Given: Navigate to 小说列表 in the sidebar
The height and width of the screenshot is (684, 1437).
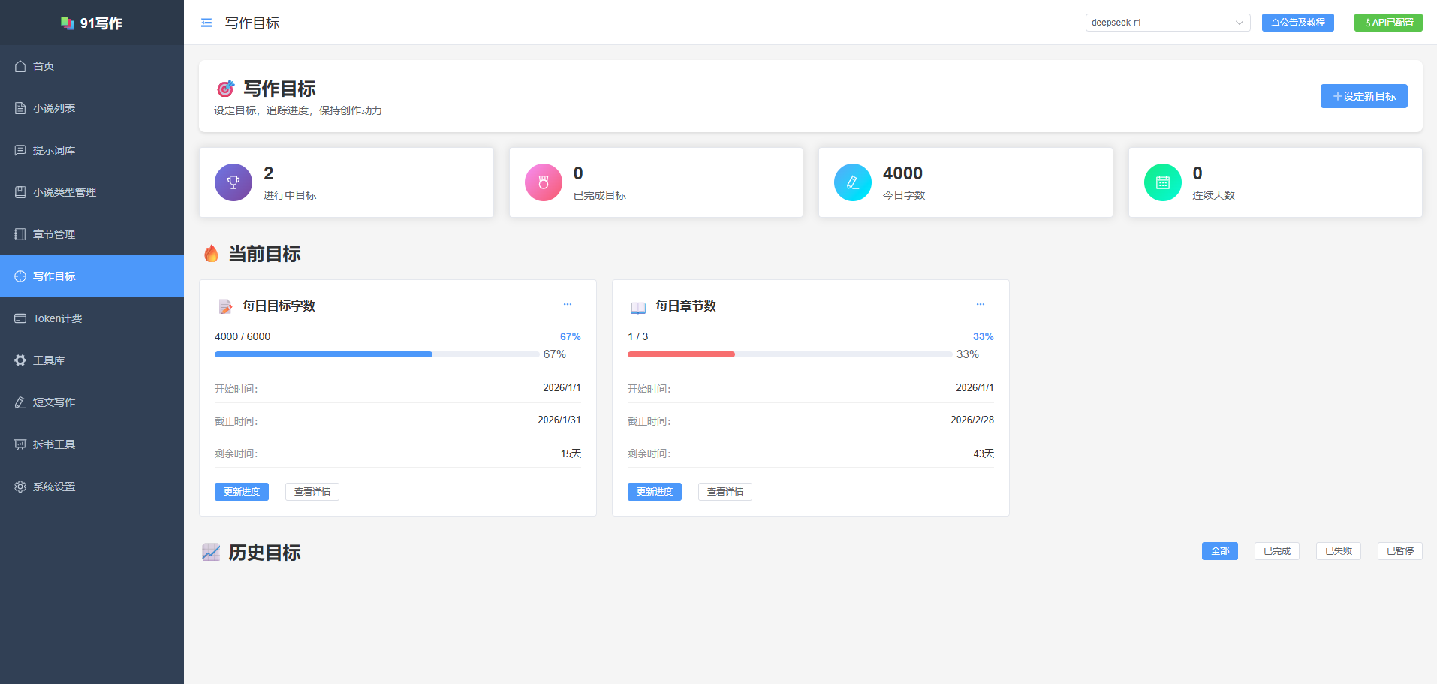Looking at the screenshot, I should 54,108.
